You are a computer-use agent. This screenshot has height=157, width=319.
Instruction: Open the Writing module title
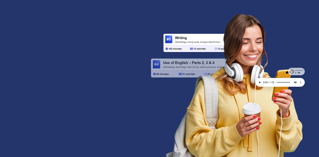[181, 38]
